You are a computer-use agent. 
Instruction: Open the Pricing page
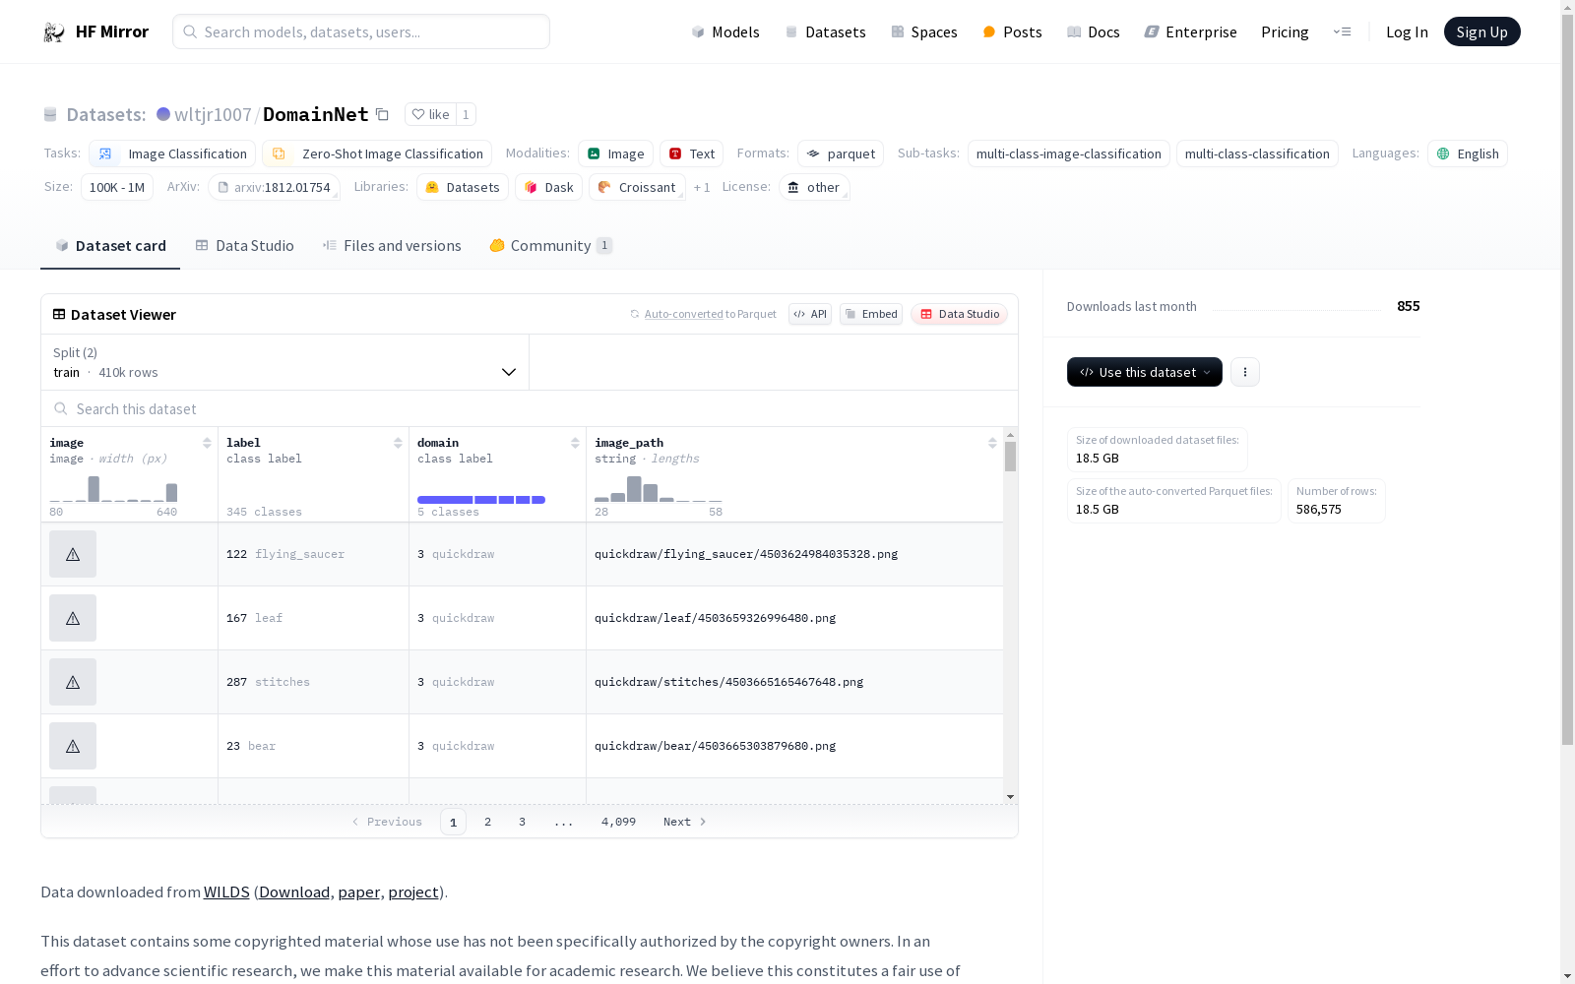[x=1285, y=31]
